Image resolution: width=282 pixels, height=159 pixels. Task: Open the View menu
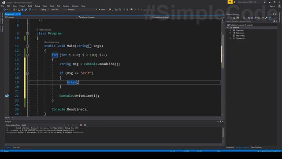(x=15, y=6)
